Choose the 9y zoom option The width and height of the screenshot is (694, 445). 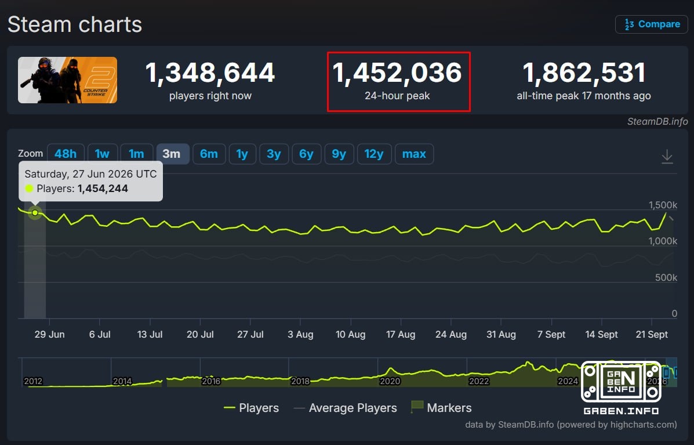click(339, 154)
